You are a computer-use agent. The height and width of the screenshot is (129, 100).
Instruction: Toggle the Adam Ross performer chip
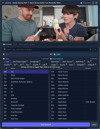80,62
